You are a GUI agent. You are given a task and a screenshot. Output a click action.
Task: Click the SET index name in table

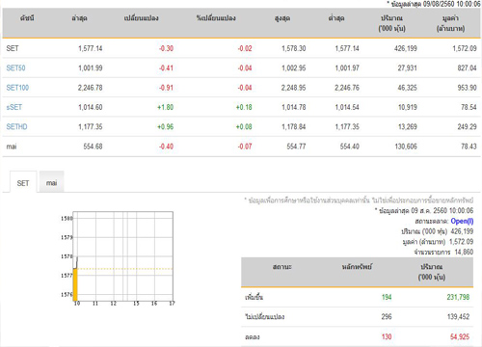tap(13, 48)
